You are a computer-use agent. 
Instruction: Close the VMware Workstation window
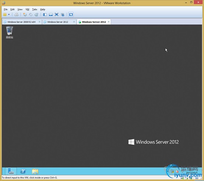pyautogui.click(x=198, y=2)
